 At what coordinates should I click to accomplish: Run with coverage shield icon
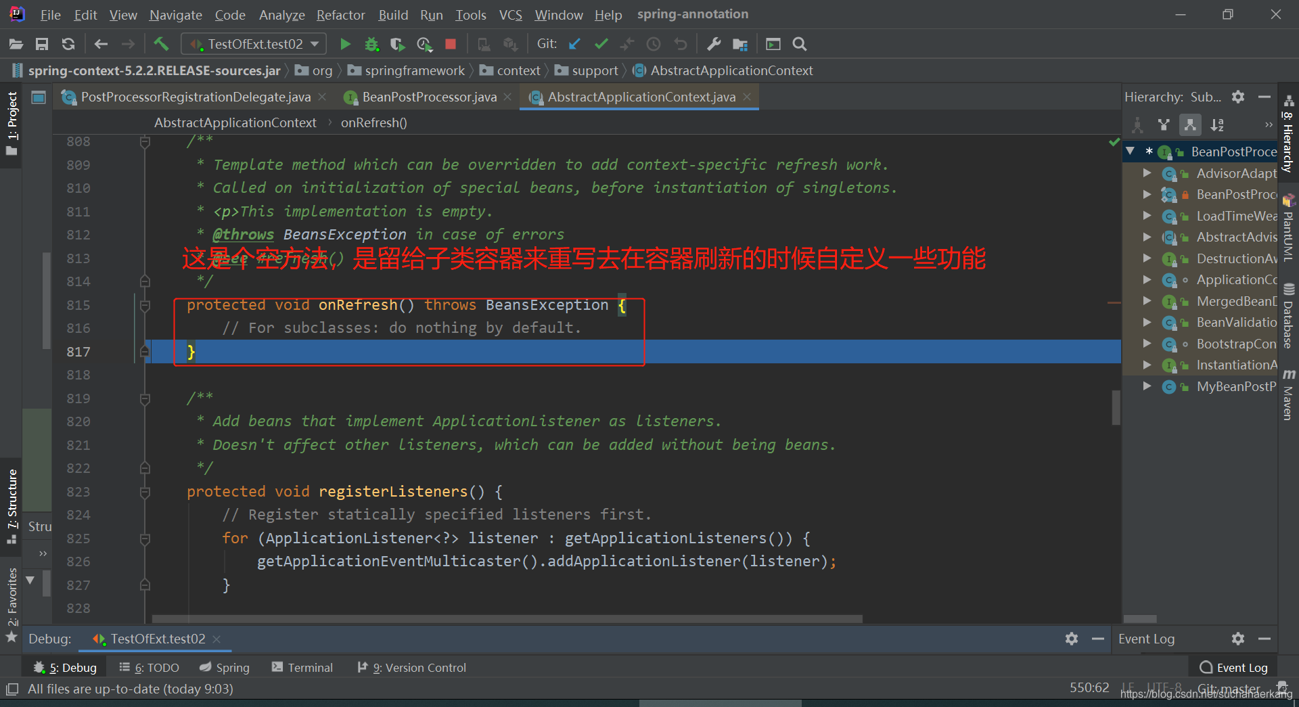tap(398, 44)
